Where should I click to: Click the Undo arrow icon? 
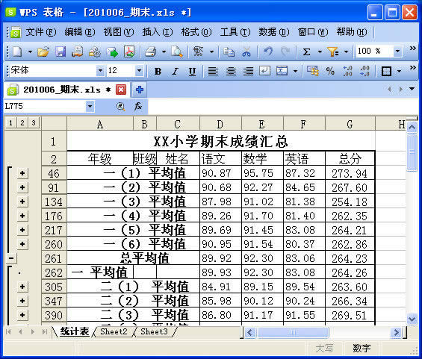[268, 51]
